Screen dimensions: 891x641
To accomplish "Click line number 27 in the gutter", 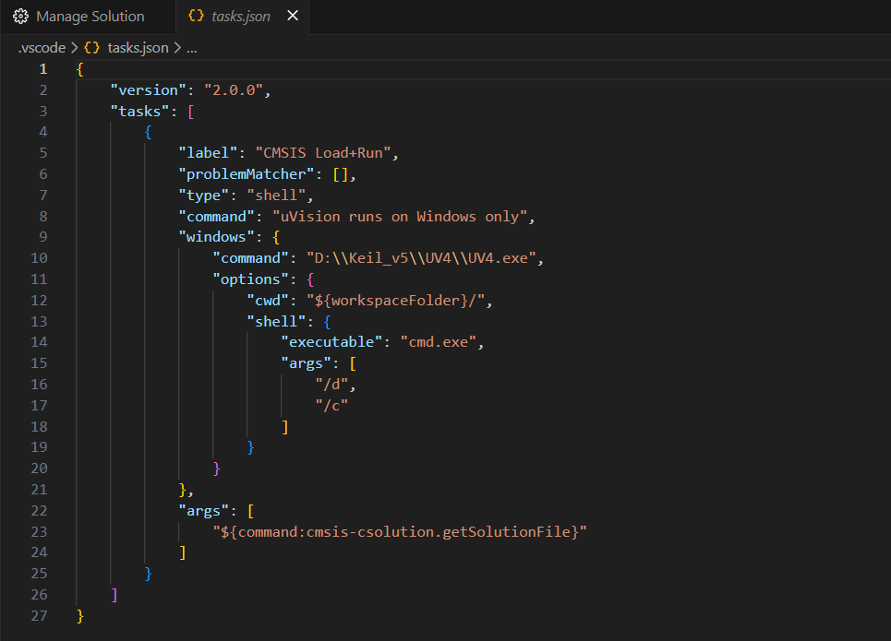I will click(x=39, y=615).
